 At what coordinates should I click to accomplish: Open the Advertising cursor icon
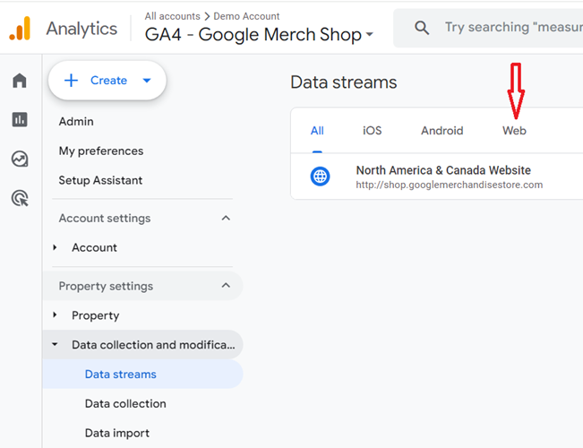[x=20, y=198]
